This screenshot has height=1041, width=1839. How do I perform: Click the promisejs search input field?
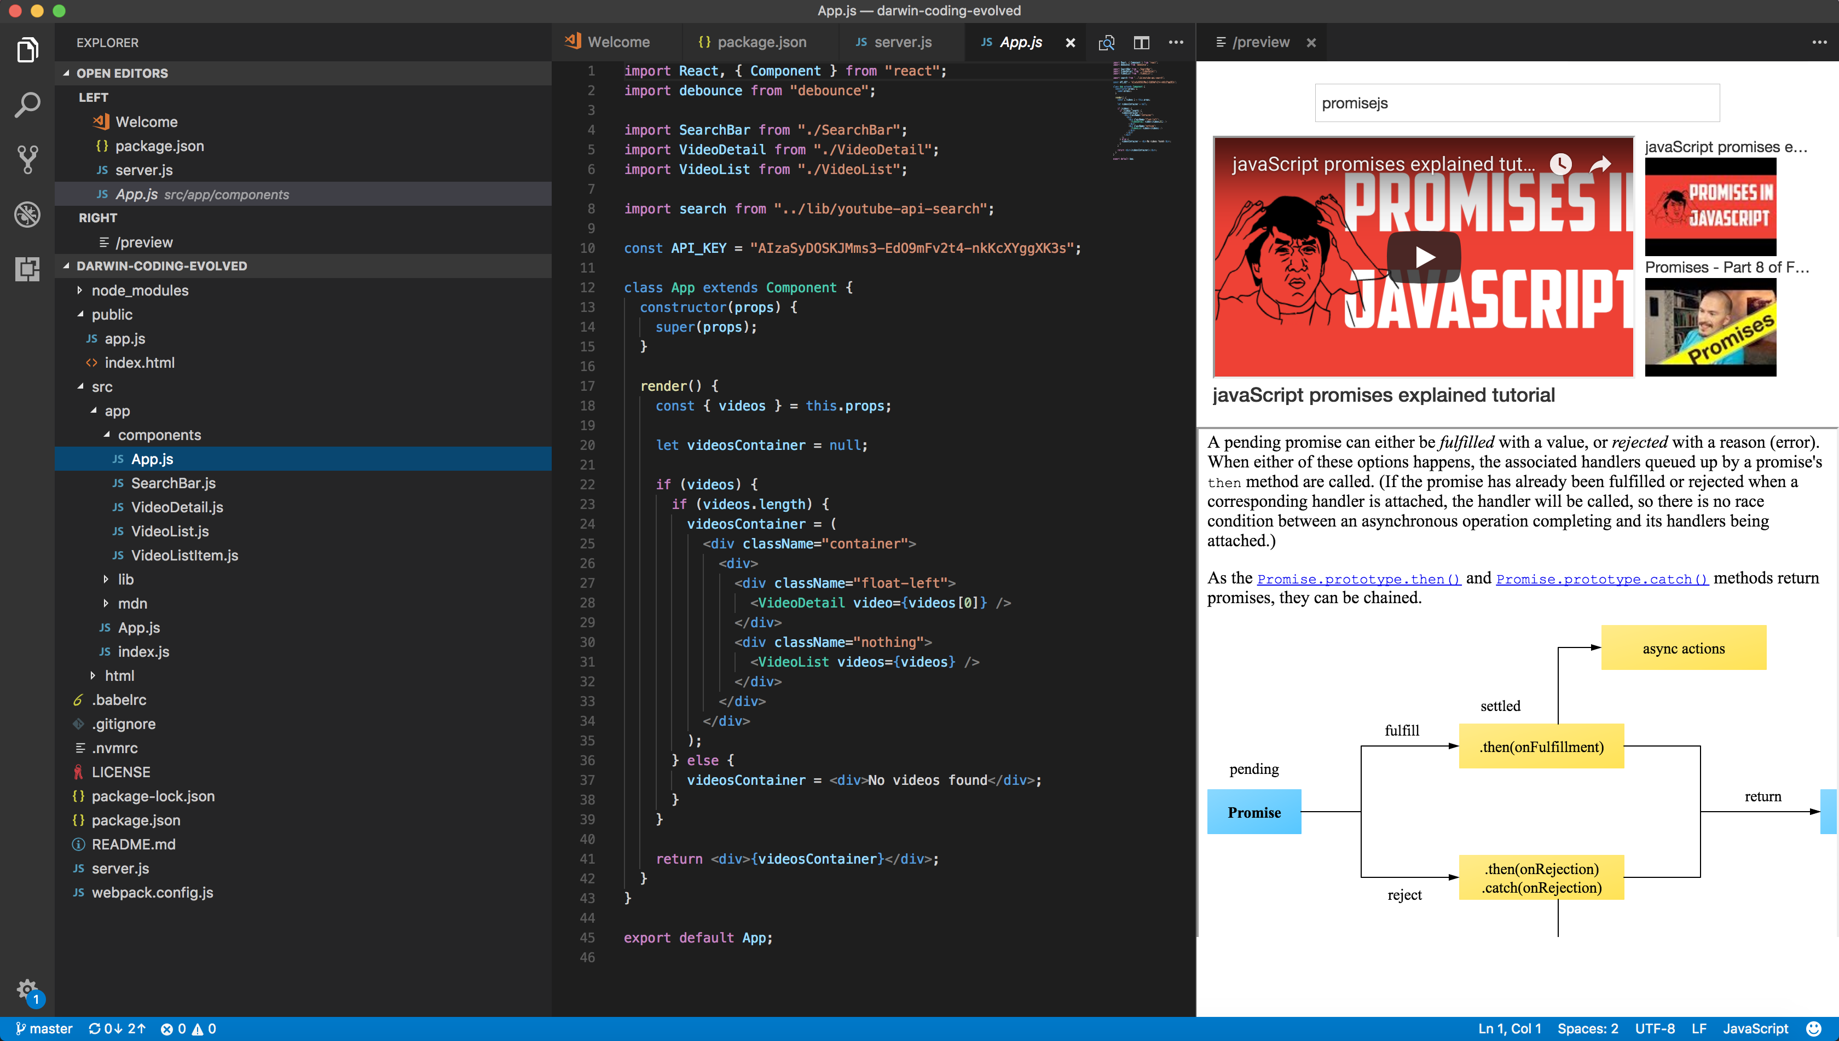coord(1517,103)
